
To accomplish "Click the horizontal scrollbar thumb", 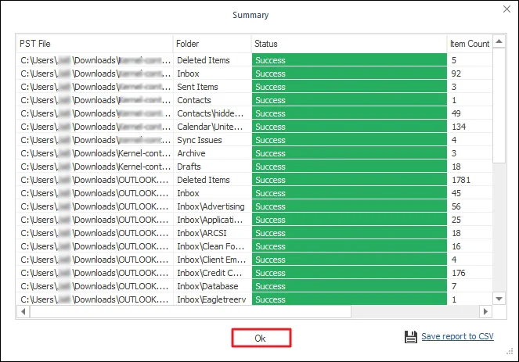I will [190, 311].
